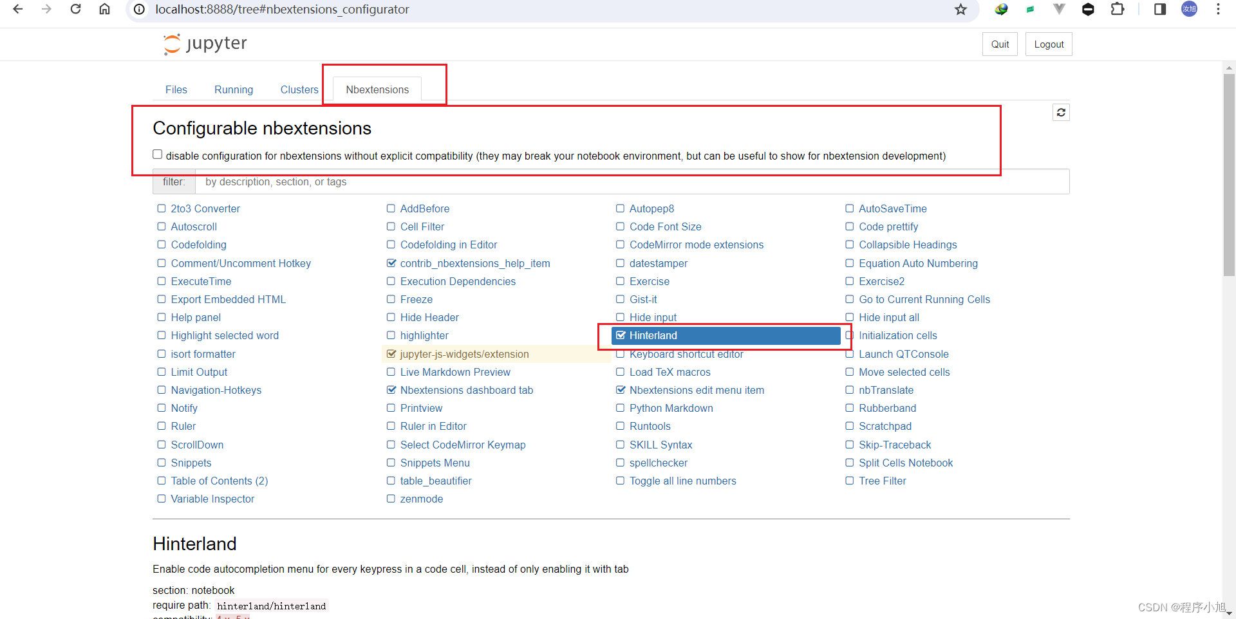1236x619 pixels.
Task: Switch to the Clusters tab
Action: [299, 90]
